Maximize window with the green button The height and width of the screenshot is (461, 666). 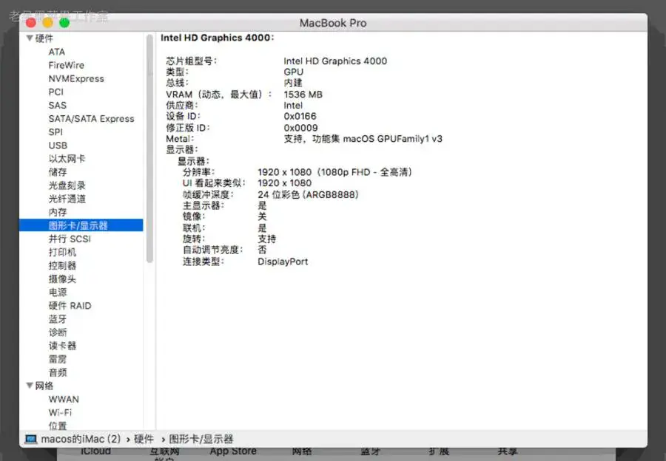pyautogui.click(x=64, y=23)
